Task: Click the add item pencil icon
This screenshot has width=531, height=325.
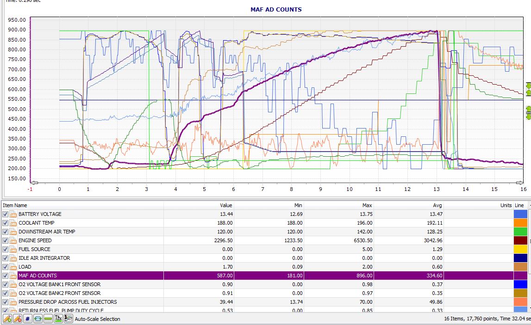Action: point(7,319)
